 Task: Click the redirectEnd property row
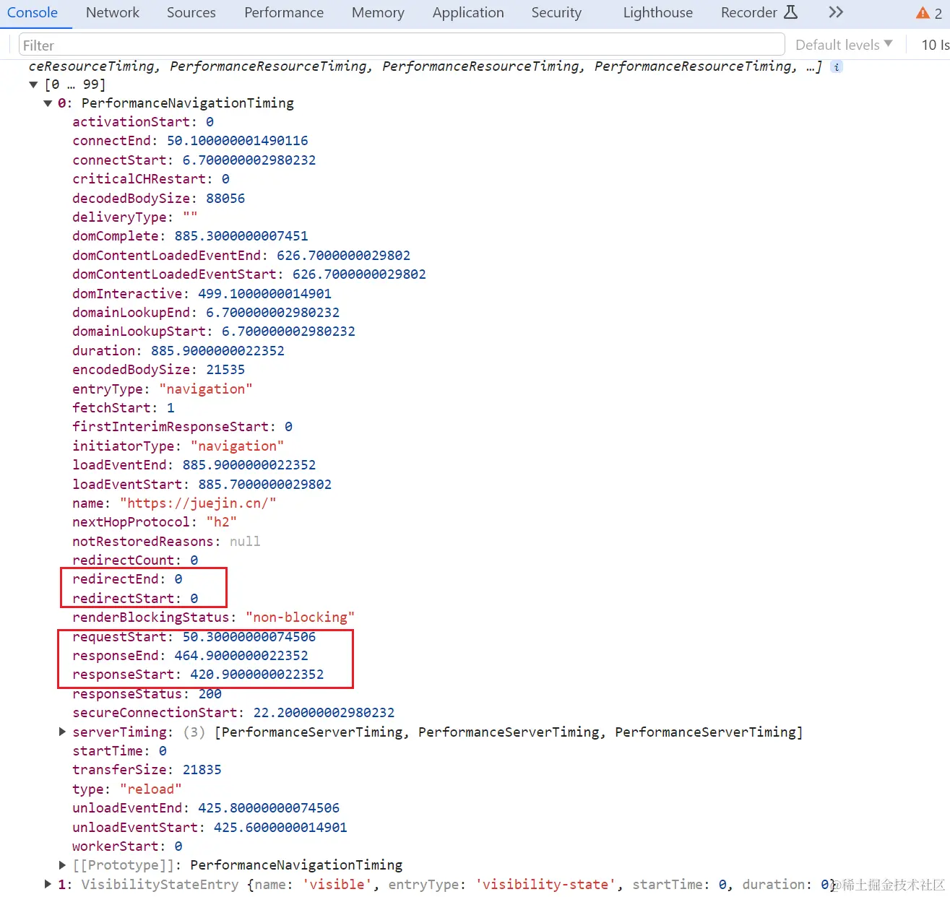[x=127, y=579]
